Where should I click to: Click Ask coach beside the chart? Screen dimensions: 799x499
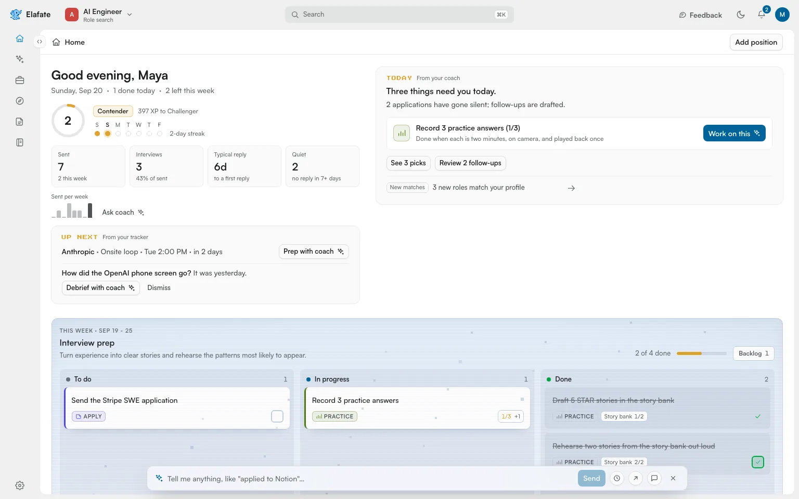click(123, 213)
